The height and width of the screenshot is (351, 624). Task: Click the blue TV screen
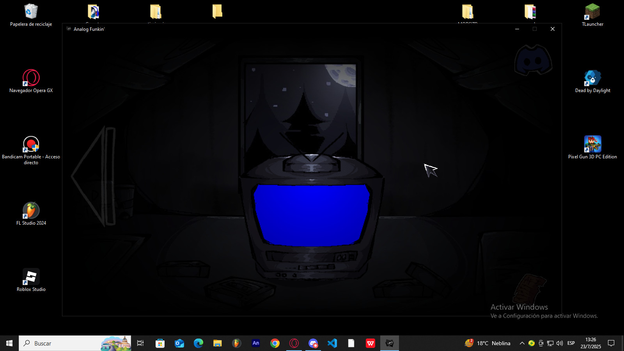[311, 214]
